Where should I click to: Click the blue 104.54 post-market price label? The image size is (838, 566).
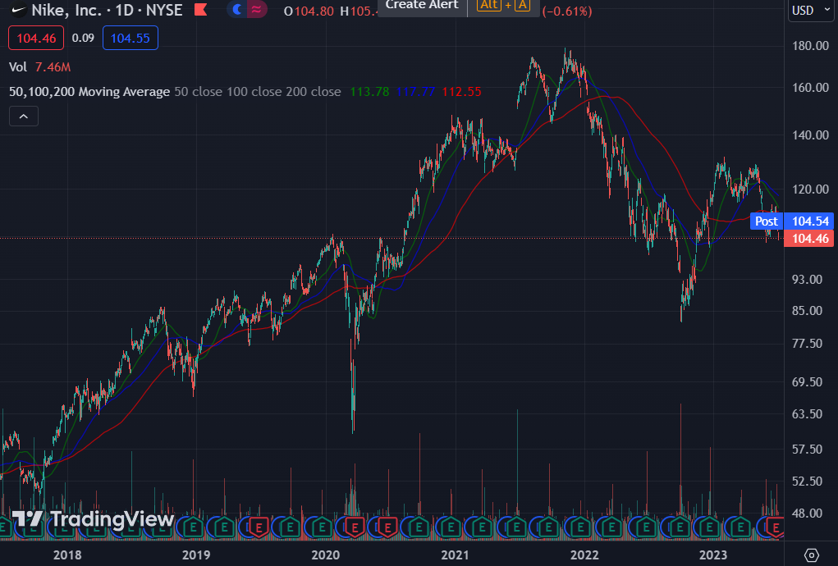coord(809,221)
